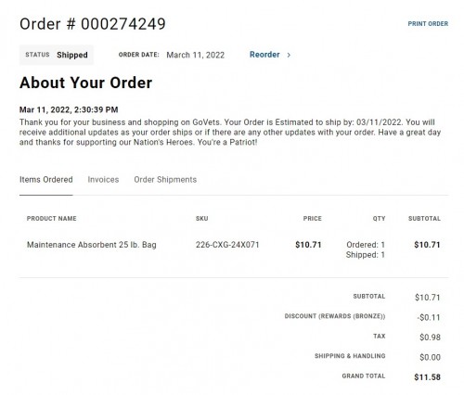Click the Print Order link
The height and width of the screenshot is (395, 464).
[428, 24]
